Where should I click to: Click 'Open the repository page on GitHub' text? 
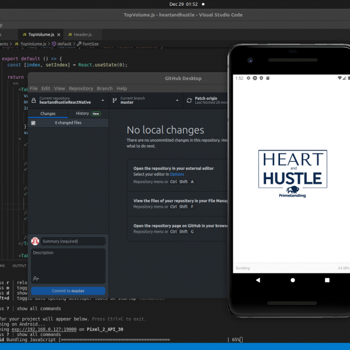tap(180, 225)
